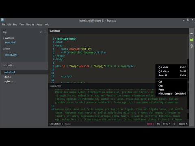Click the title Untitled Document line
The height and width of the screenshot is (146, 195).
[x=84, y=52]
